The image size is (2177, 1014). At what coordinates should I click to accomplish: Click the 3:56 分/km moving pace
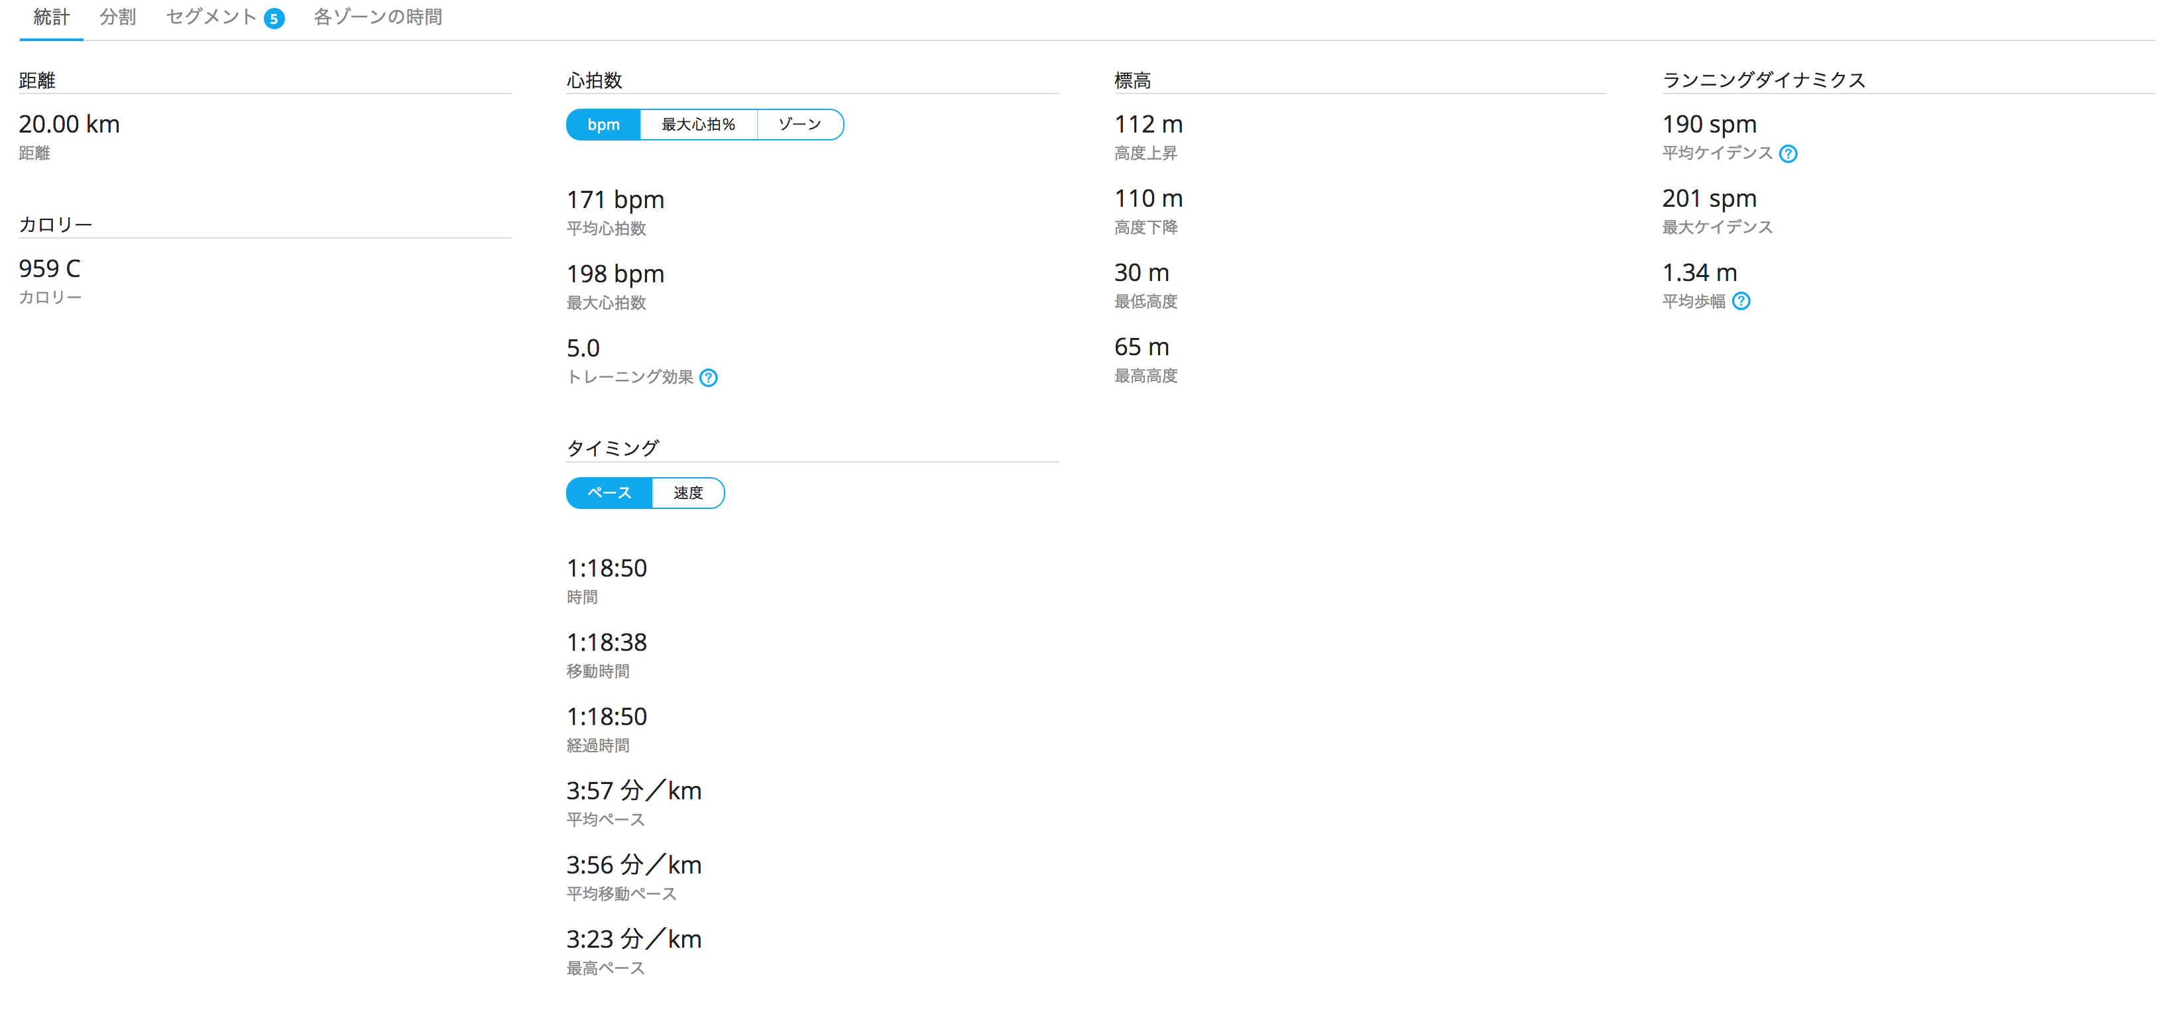[634, 866]
